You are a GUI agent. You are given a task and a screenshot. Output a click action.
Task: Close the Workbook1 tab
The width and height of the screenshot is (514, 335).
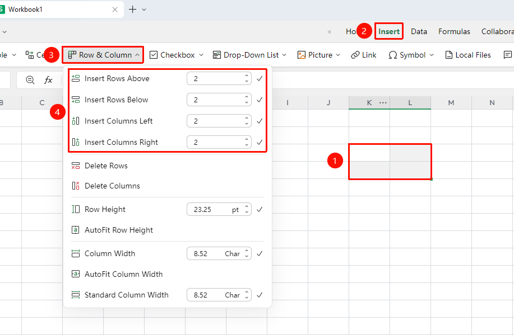coord(115,10)
